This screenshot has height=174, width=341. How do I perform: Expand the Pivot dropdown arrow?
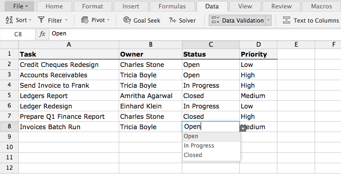108,20
